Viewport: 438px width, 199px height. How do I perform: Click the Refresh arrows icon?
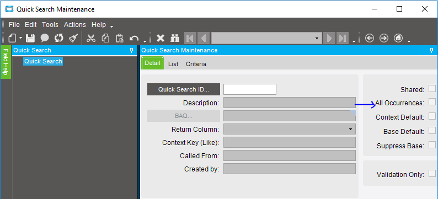[59, 38]
